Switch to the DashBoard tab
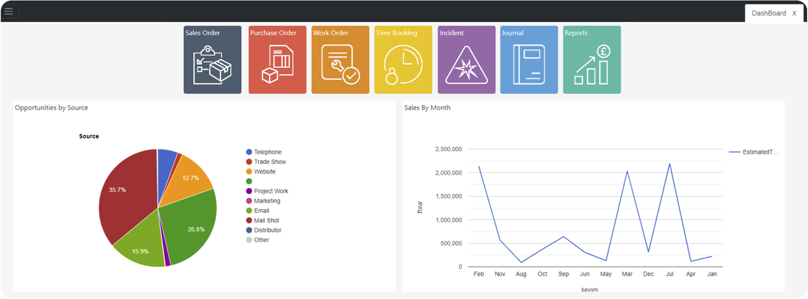808x299 pixels. [x=768, y=13]
